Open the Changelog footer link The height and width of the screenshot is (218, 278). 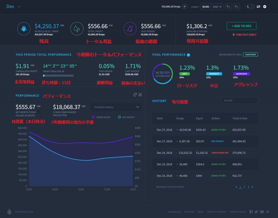174,212
